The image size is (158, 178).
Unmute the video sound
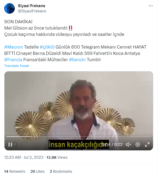pos(128,144)
